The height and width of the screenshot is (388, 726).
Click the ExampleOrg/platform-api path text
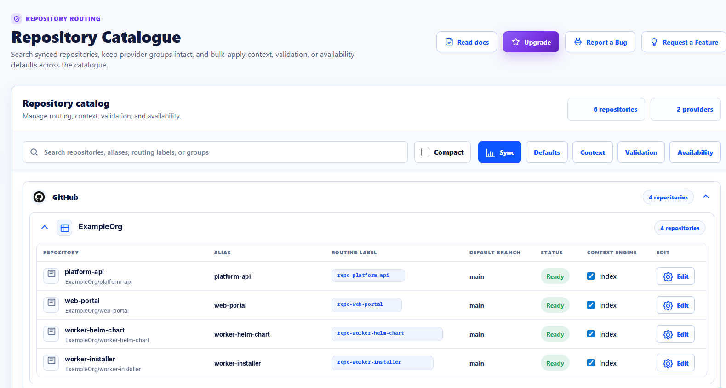click(98, 282)
